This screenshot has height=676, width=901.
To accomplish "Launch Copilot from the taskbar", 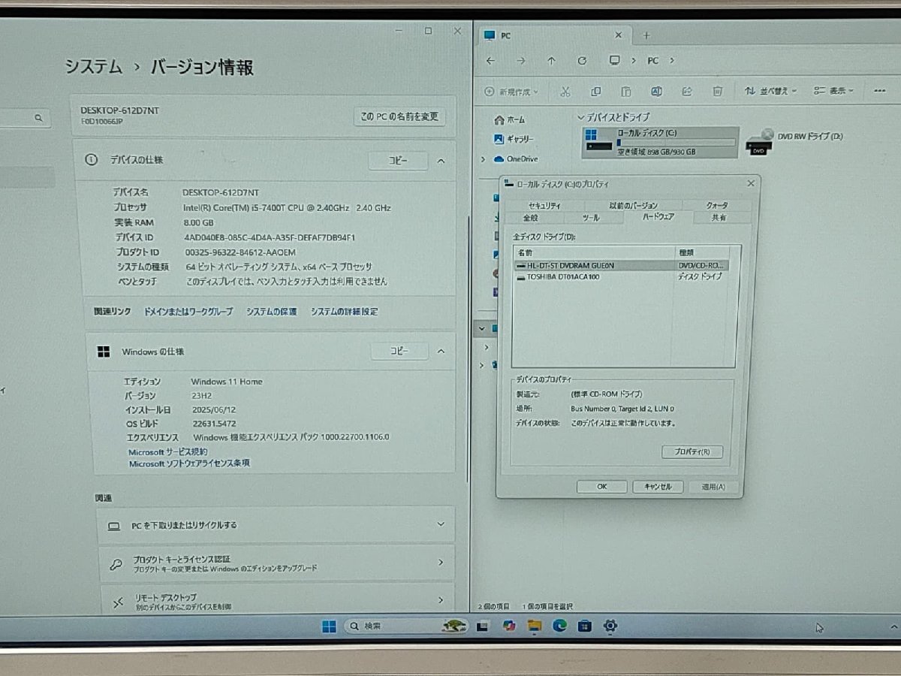I will (x=510, y=626).
